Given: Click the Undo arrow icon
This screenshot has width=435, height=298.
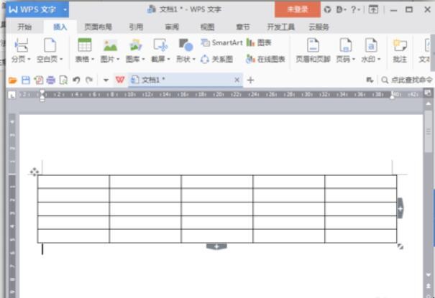Looking at the screenshot, I should (x=76, y=80).
